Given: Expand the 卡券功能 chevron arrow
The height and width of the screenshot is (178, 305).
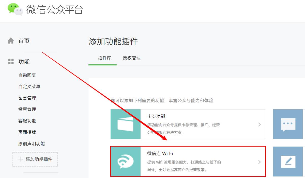Looking at the screenshot, I should (x=260, y=124).
